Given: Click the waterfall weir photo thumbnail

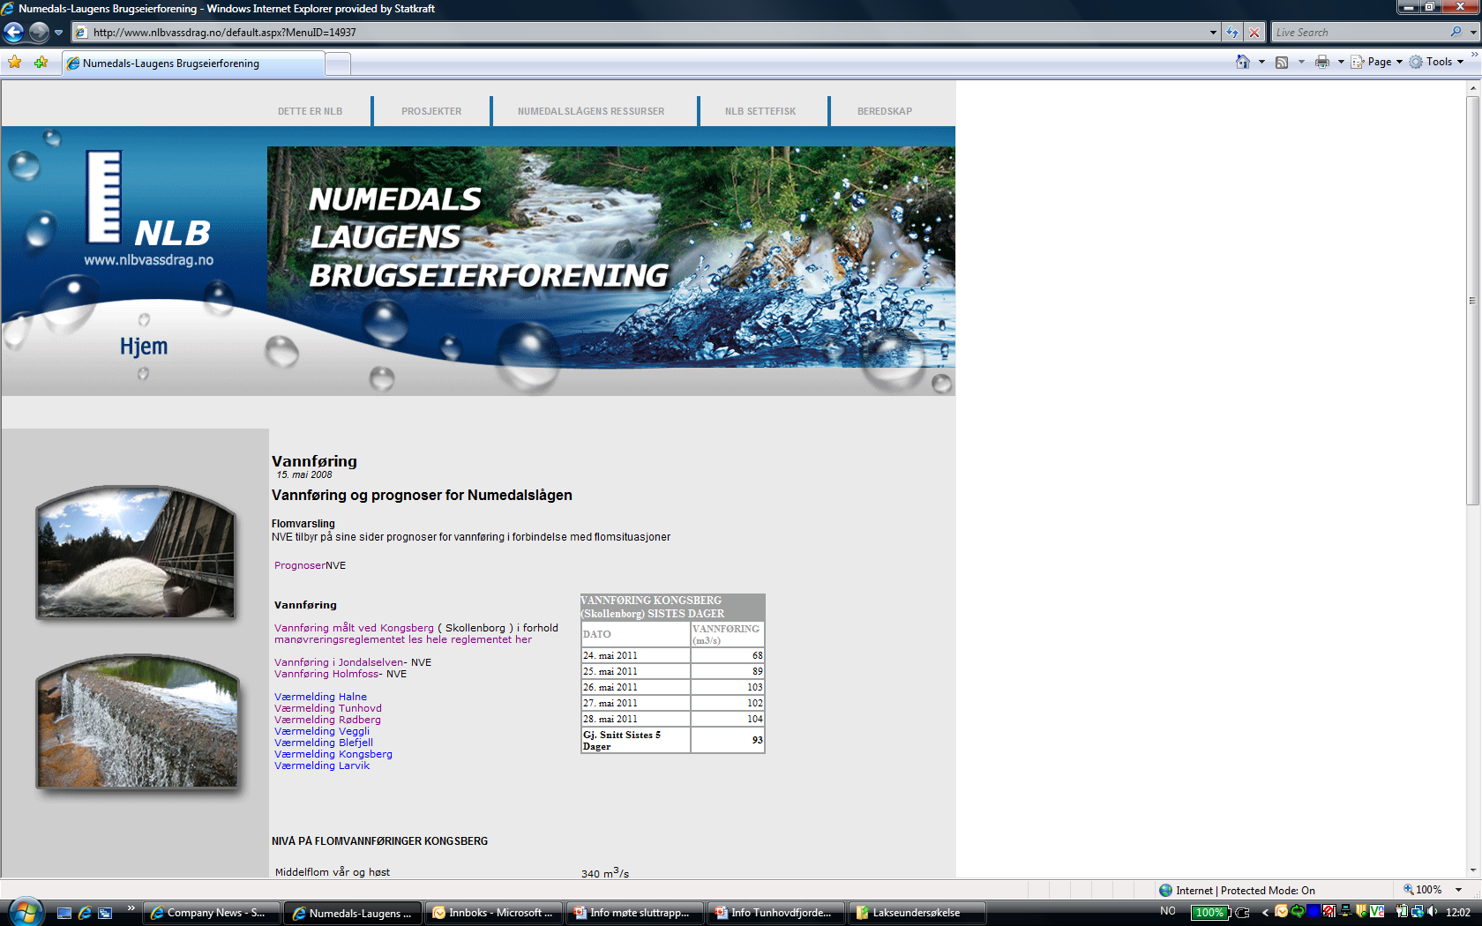Looking at the screenshot, I should coord(137,721).
